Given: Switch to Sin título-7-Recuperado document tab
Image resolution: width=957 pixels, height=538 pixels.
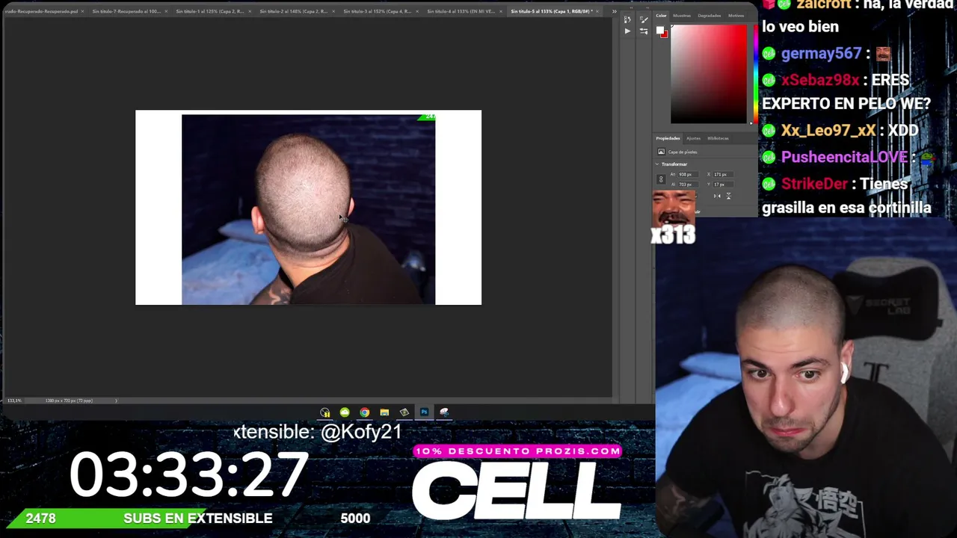Looking at the screenshot, I should click(126, 11).
